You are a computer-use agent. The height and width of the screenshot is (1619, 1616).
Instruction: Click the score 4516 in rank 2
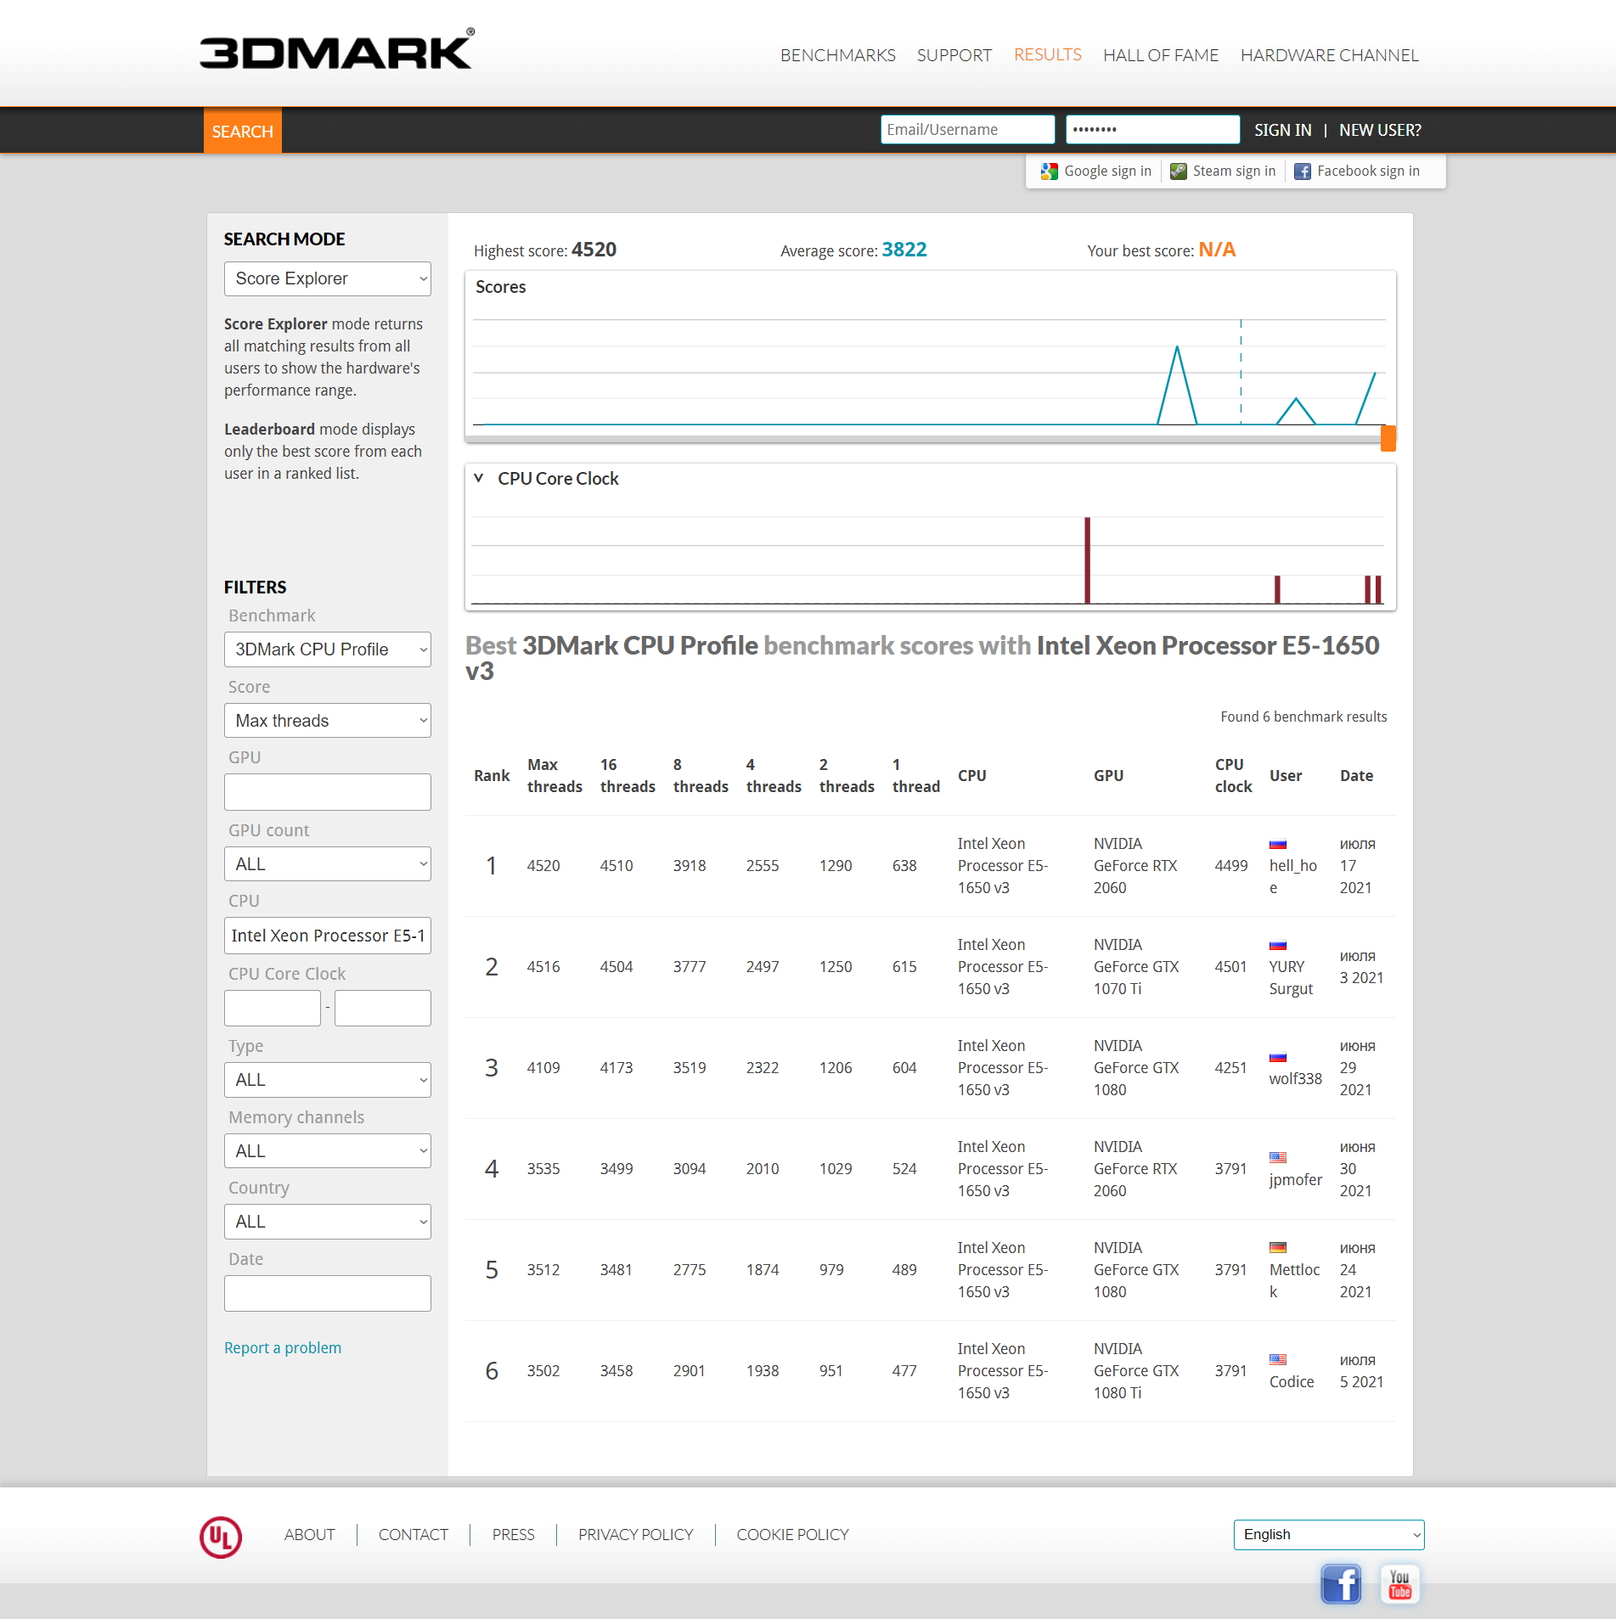pyautogui.click(x=543, y=967)
